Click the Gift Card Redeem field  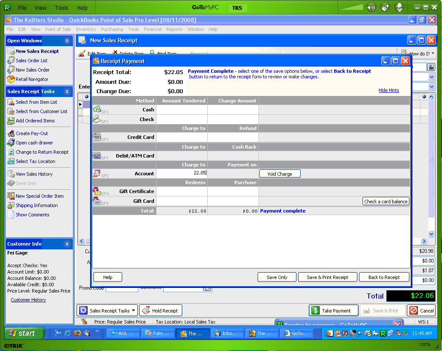tap(182, 201)
